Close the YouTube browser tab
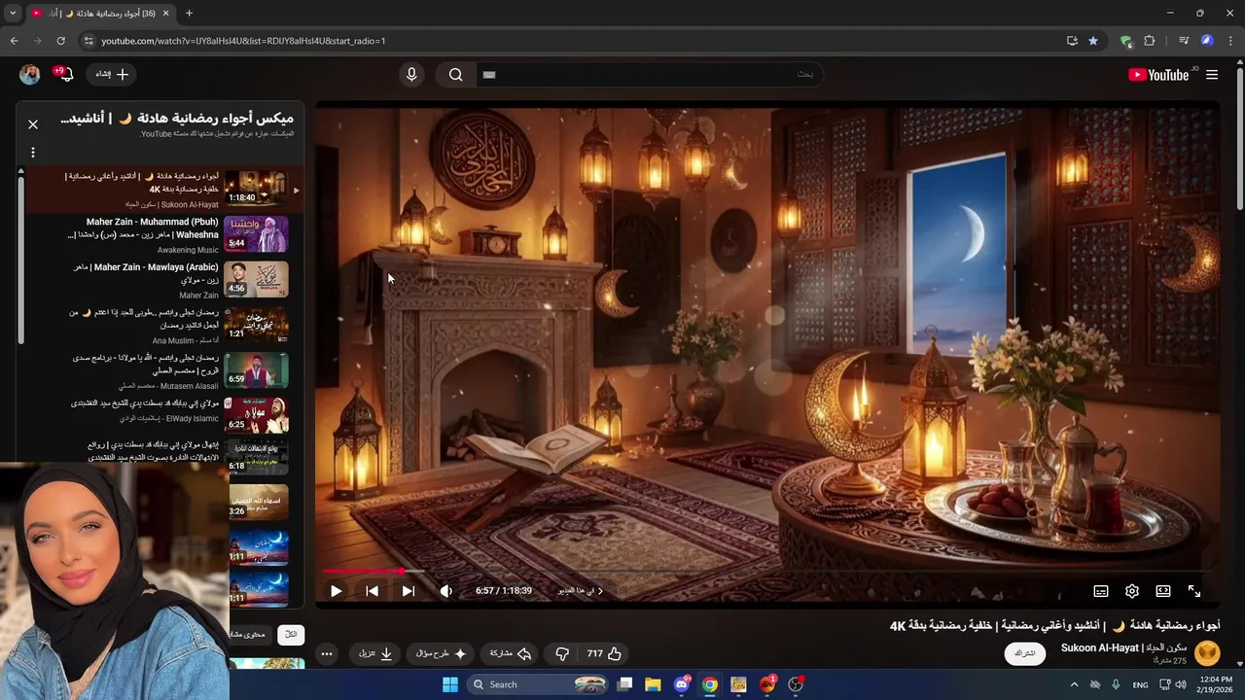 click(x=165, y=13)
